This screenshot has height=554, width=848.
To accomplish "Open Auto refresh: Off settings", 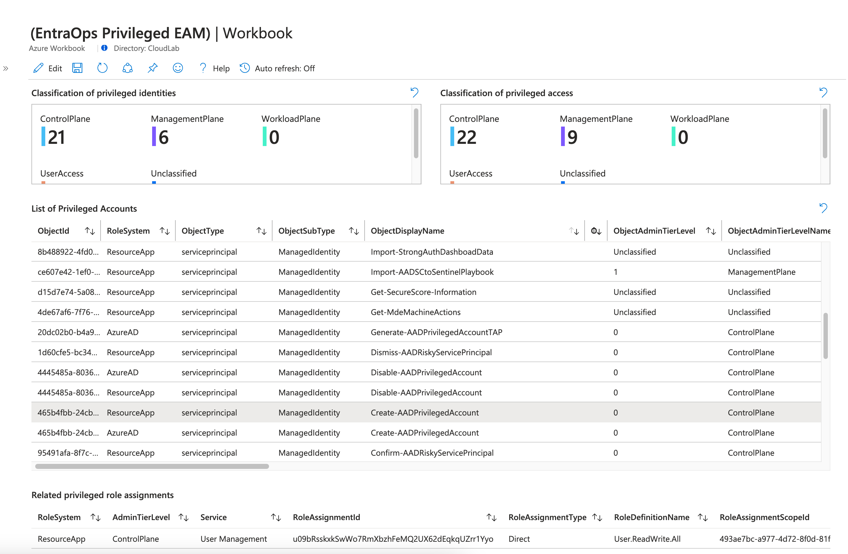I will [277, 68].
